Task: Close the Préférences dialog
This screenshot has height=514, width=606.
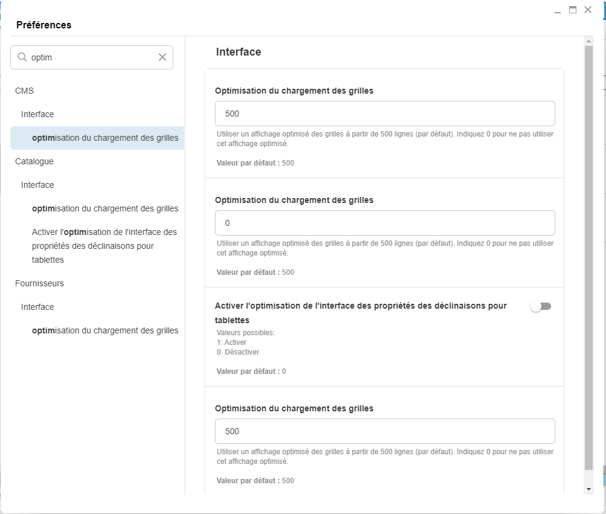Action: (588, 10)
